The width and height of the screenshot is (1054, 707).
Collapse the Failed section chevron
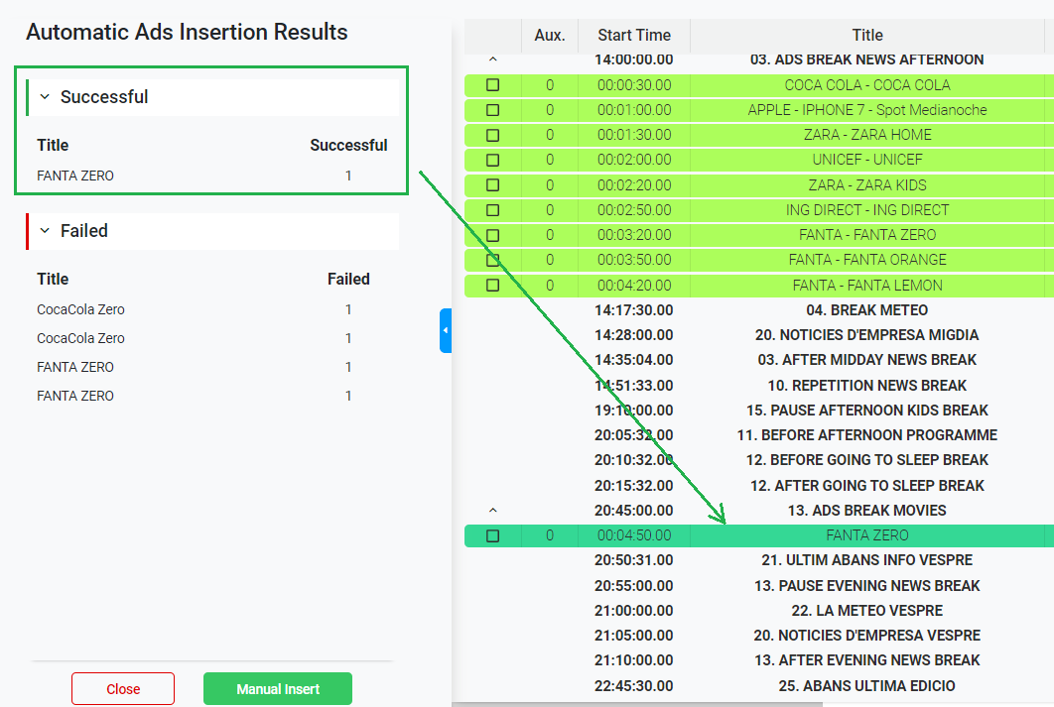pos(45,231)
